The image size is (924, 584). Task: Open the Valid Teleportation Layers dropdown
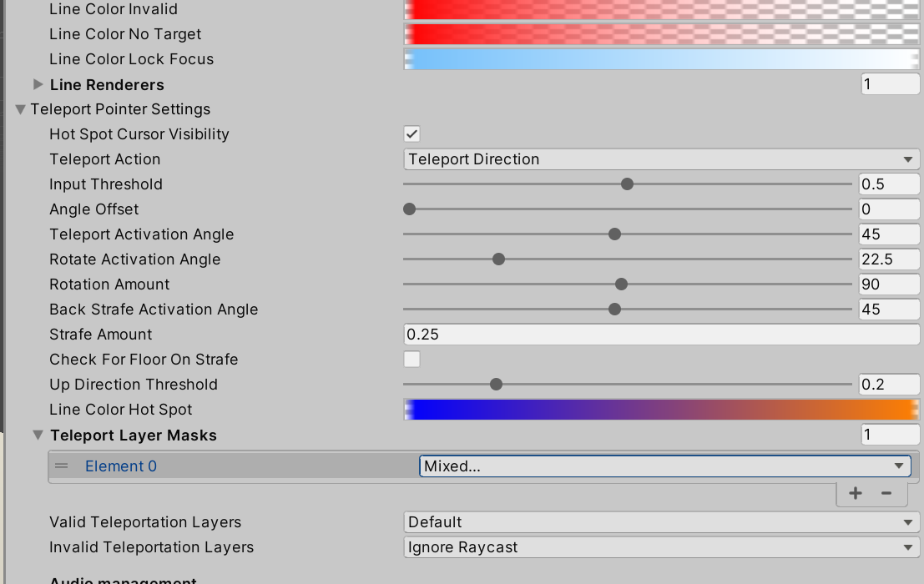coord(659,521)
